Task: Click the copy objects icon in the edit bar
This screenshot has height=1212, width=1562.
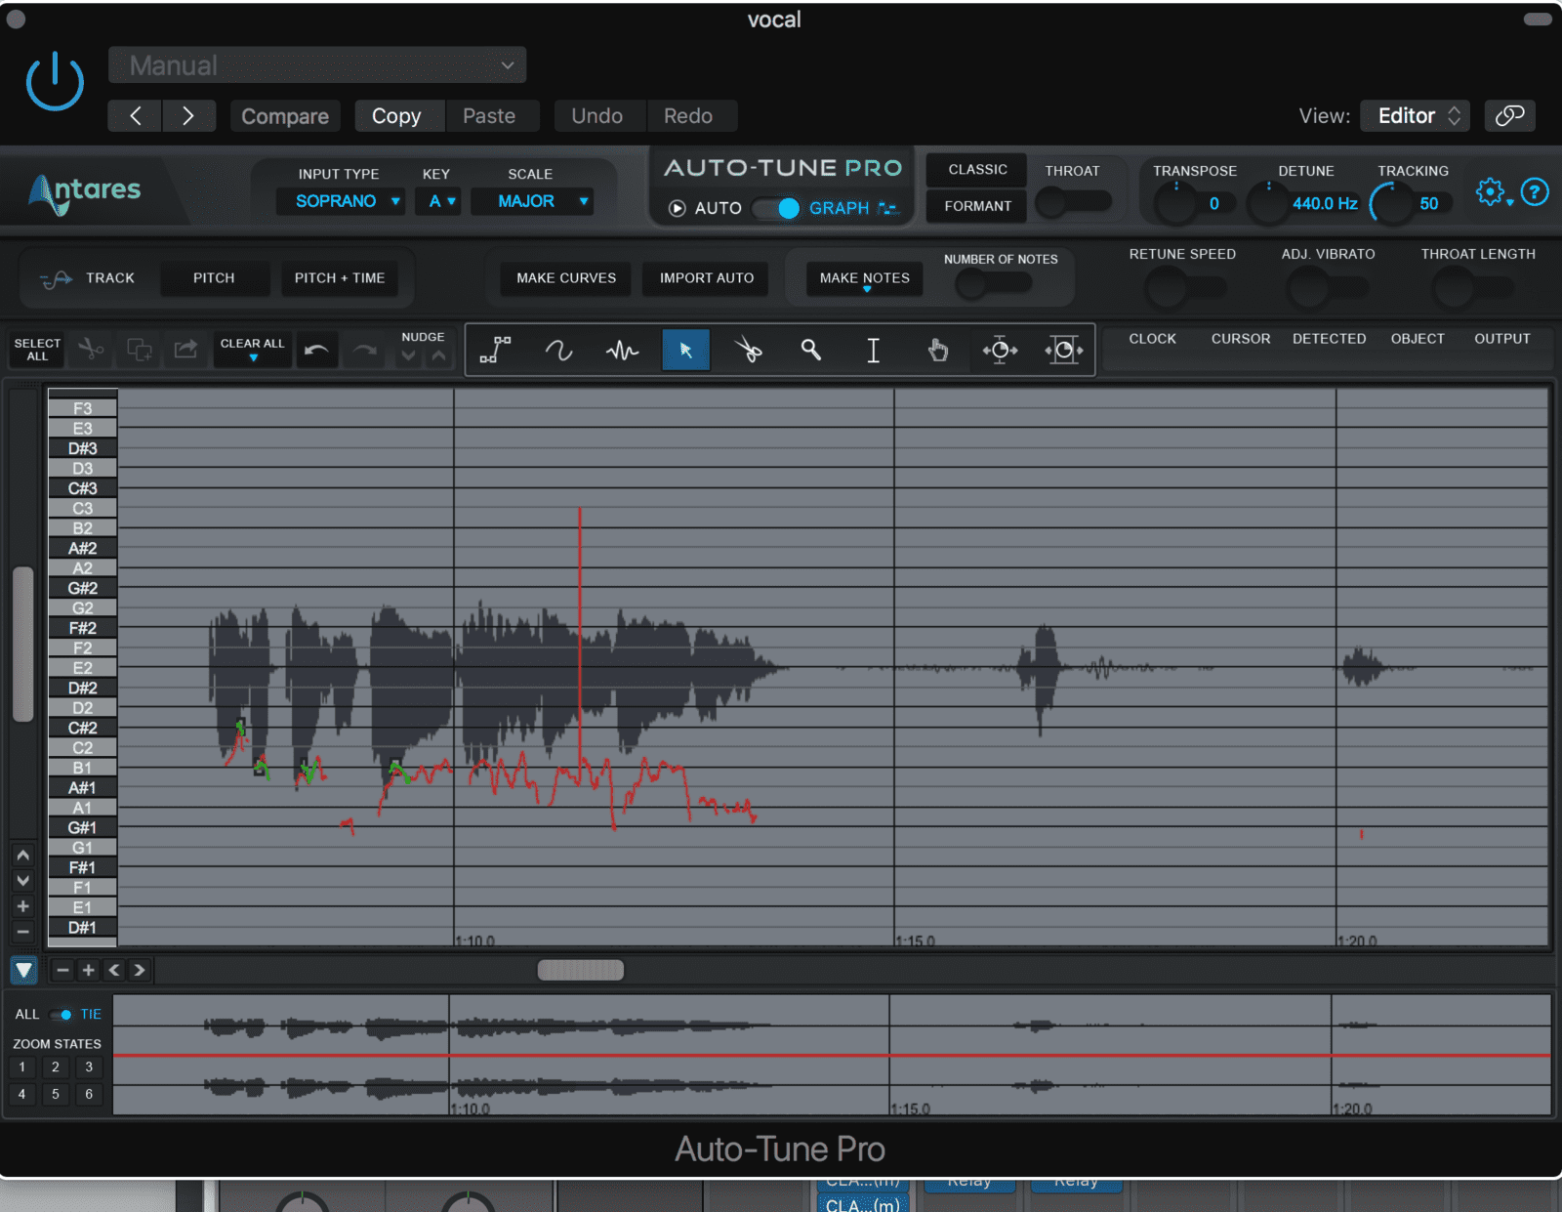Action: pos(140,349)
